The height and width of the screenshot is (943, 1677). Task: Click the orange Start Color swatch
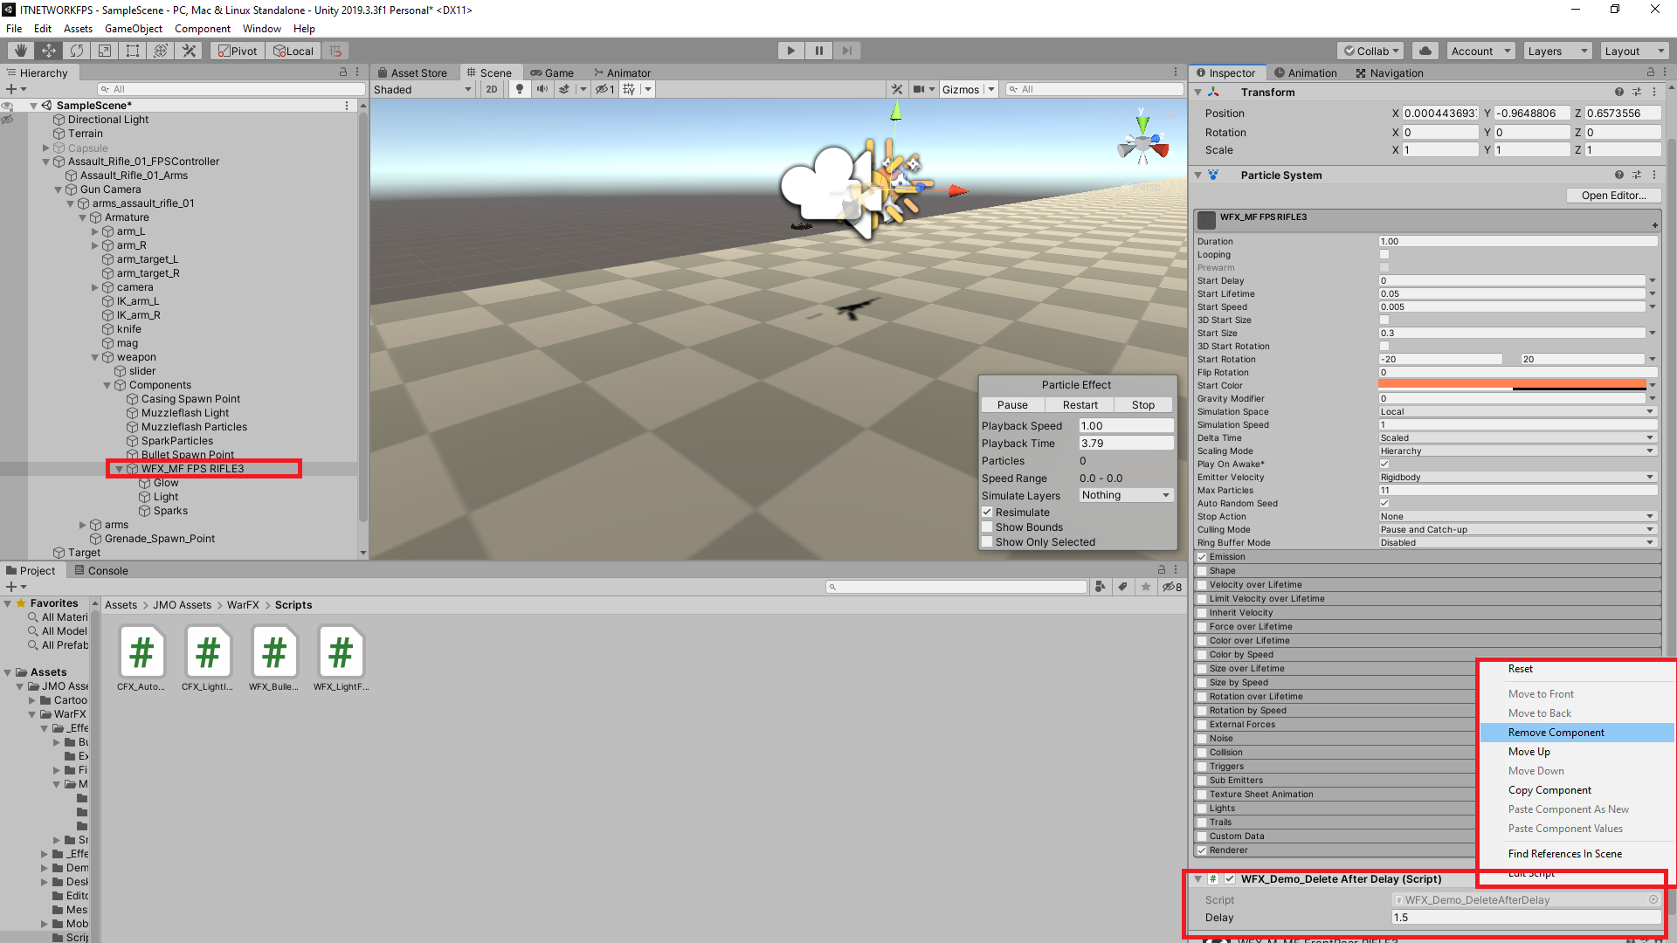tap(1511, 384)
